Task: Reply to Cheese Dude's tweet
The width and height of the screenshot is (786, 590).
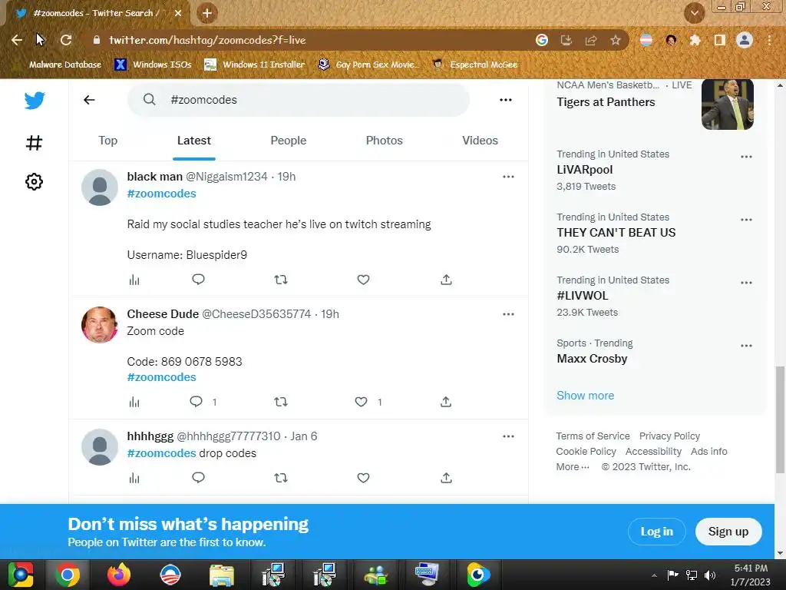Action: coord(196,401)
